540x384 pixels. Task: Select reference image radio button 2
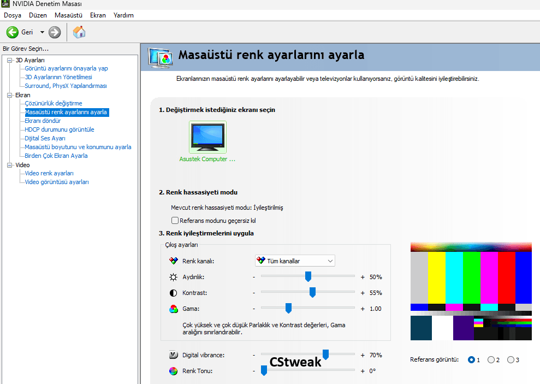pyautogui.click(x=491, y=360)
